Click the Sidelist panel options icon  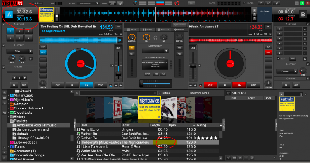228,93
